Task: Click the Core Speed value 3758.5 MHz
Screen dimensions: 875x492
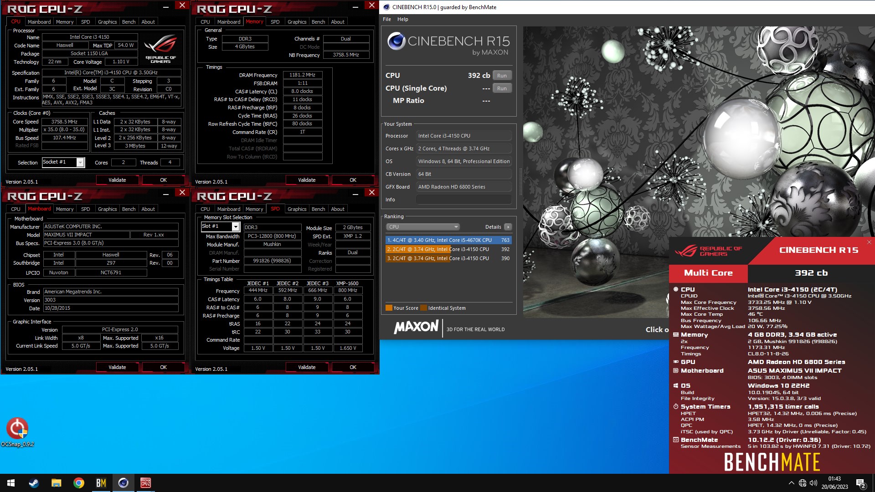Action: click(64, 122)
